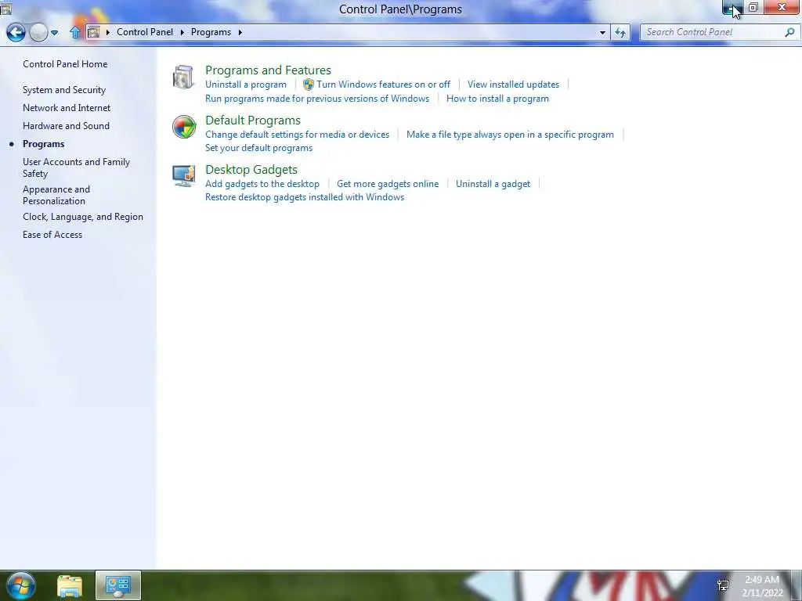Open Desktop Gadgets heading
Image resolution: width=802 pixels, height=601 pixels.
[251, 169]
